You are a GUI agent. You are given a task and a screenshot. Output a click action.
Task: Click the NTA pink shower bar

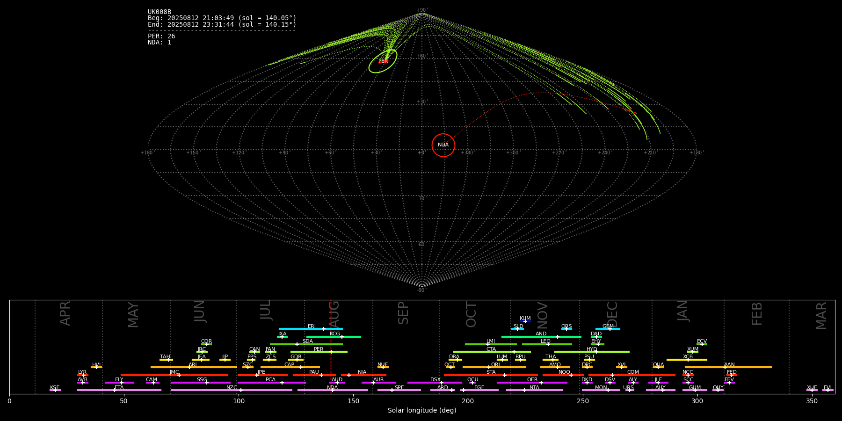535,390
